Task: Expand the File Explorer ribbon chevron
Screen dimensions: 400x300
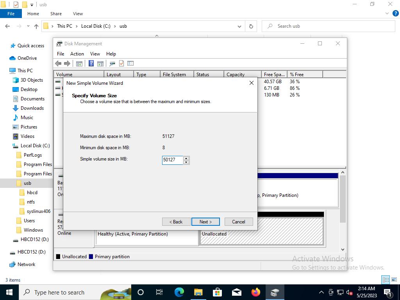Action: 387,13
